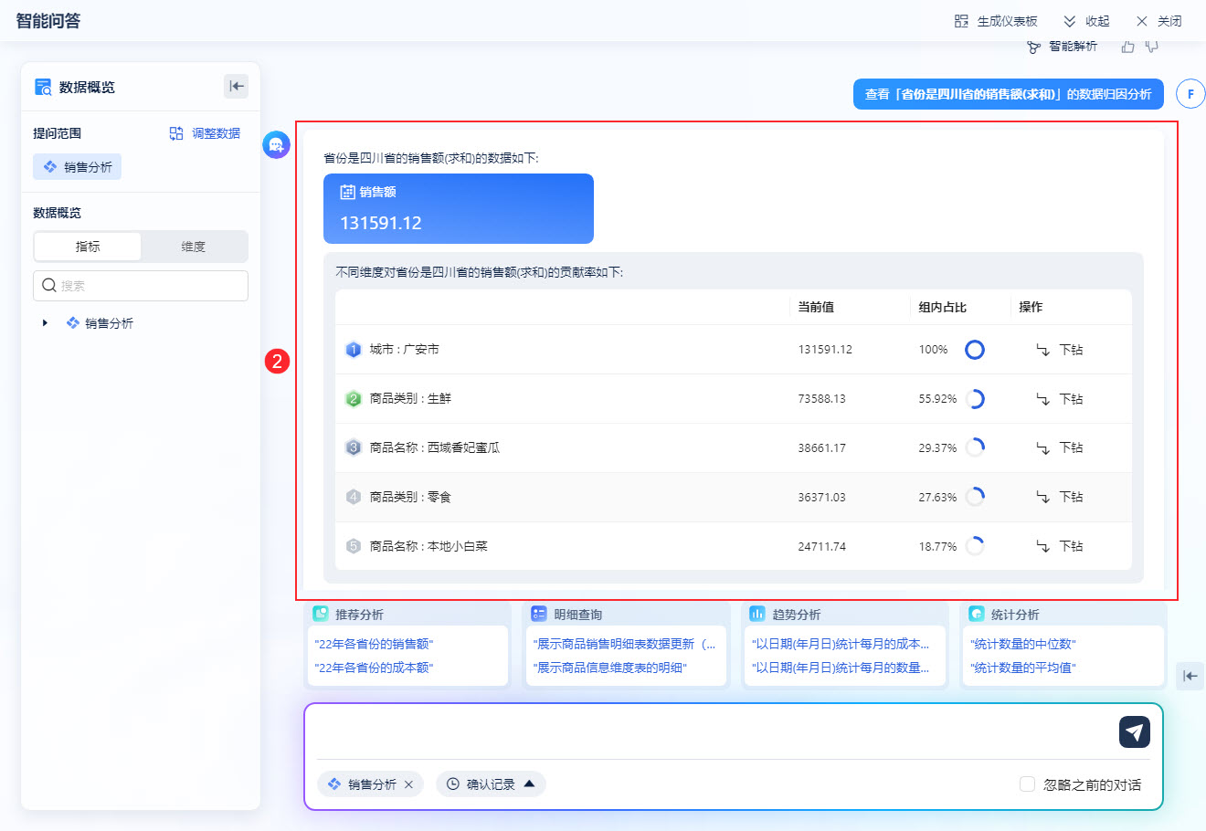The width and height of the screenshot is (1206, 831).
Task: Toggle 忽略之前的对话 checkbox
Action: coord(1027,784)
